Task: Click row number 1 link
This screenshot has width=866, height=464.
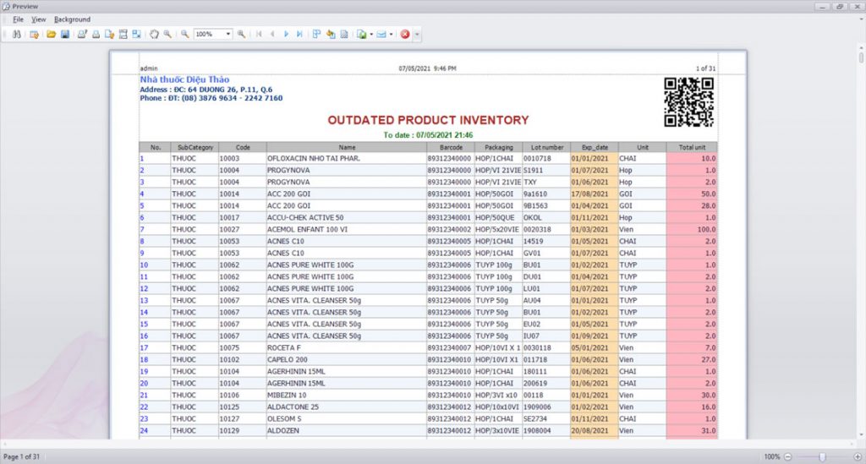Action: point(142,158)
